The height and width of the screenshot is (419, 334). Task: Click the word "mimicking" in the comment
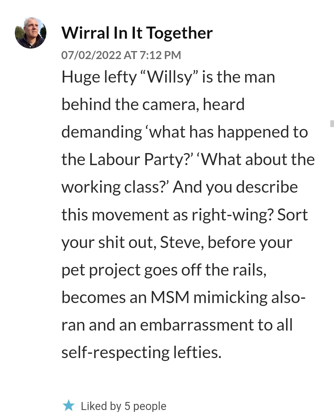coord(230,297)
